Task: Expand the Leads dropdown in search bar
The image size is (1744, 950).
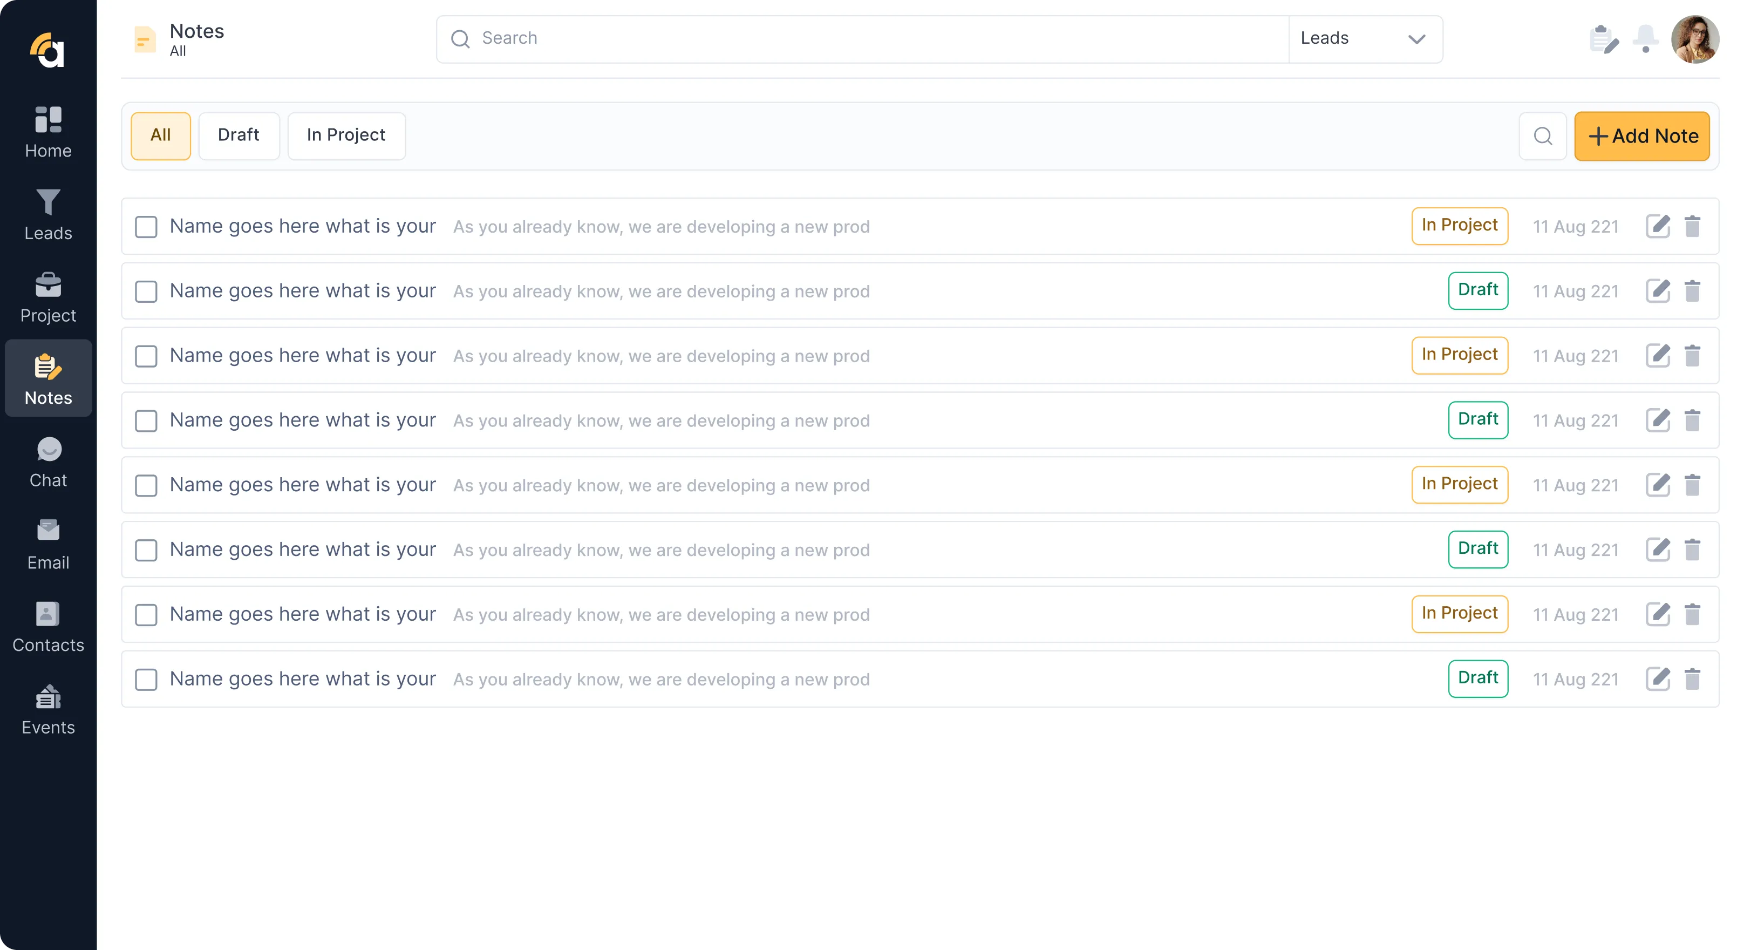Action: pyautogui.click(x=1365, y=39)
